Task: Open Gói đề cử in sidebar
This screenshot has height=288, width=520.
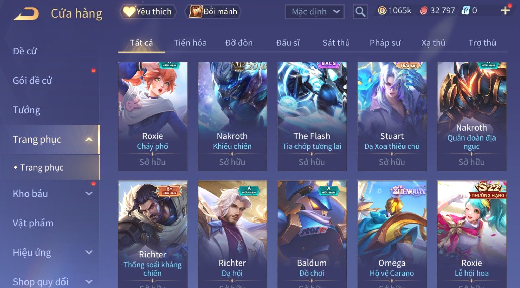Action: coord(32,81)
